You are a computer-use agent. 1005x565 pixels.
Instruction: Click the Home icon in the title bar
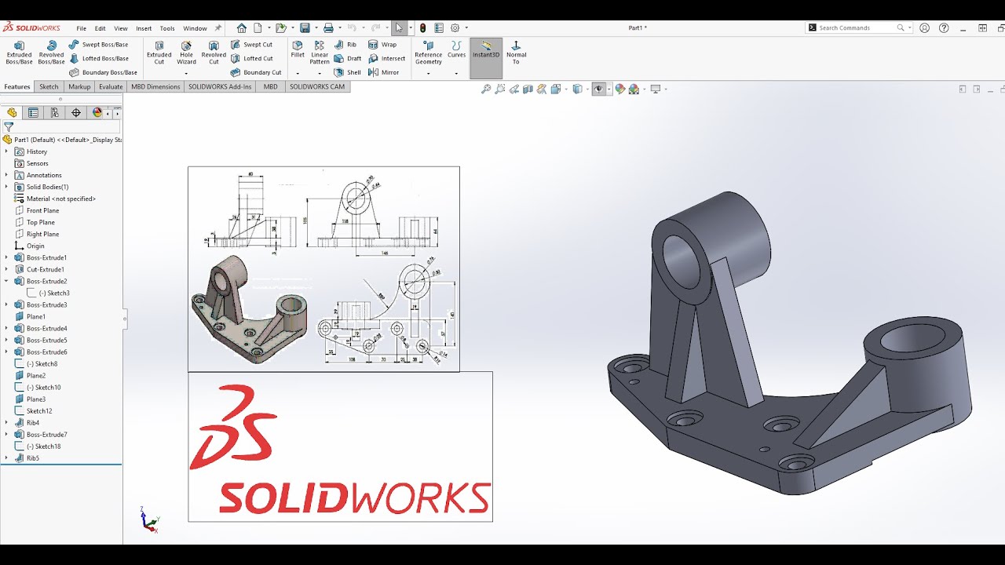242,27
